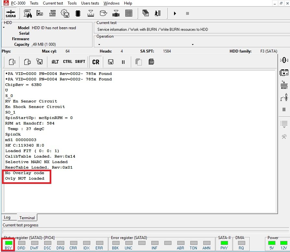Open the Tests menu

[x=34, y=3]
